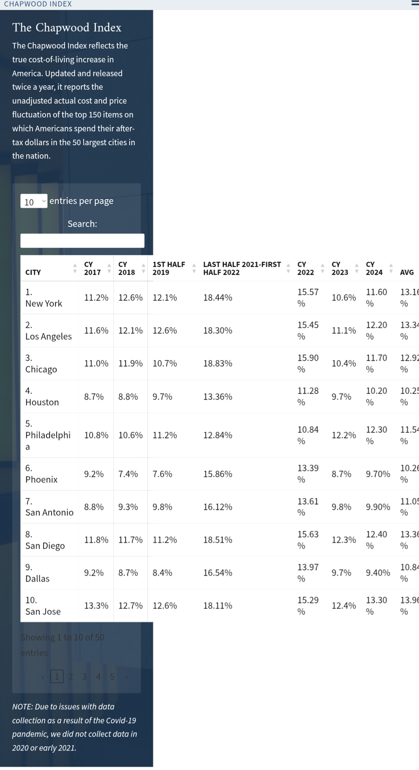Select page 4 in pagination

coord(98,676)
